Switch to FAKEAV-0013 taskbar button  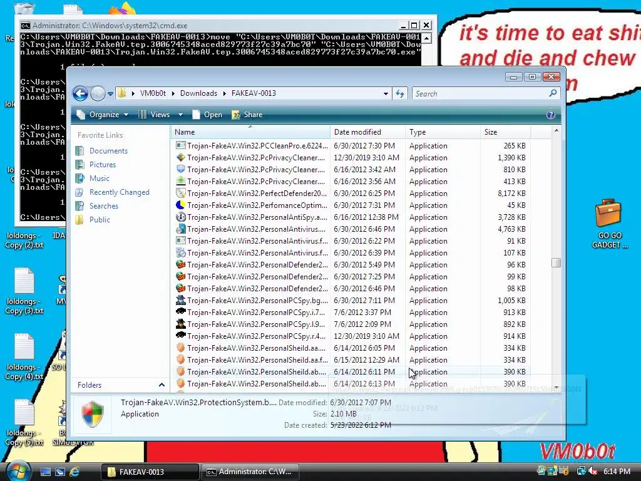[150, 472]
